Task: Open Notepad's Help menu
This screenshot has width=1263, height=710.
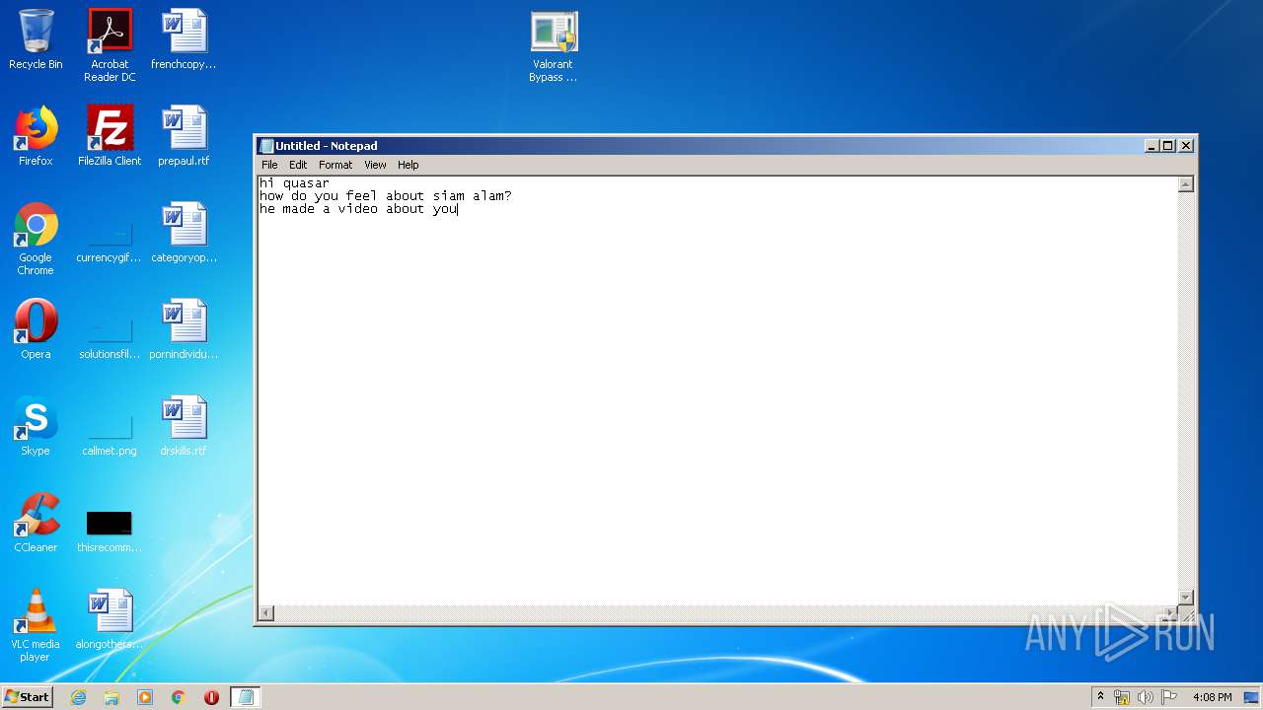Action: (409, 165)
